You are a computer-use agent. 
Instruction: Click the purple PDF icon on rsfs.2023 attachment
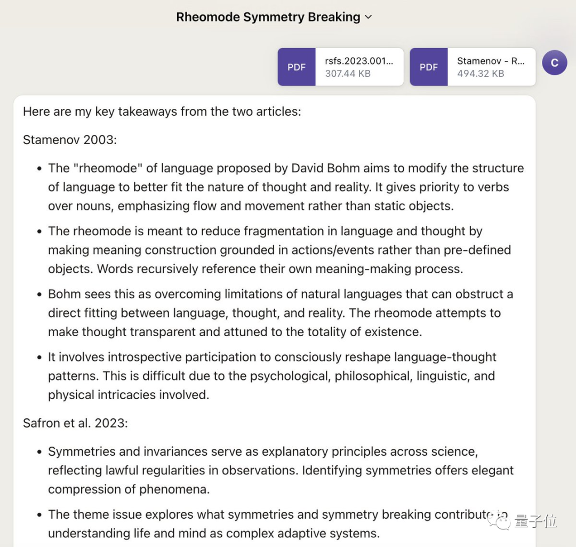click(297, 67)
